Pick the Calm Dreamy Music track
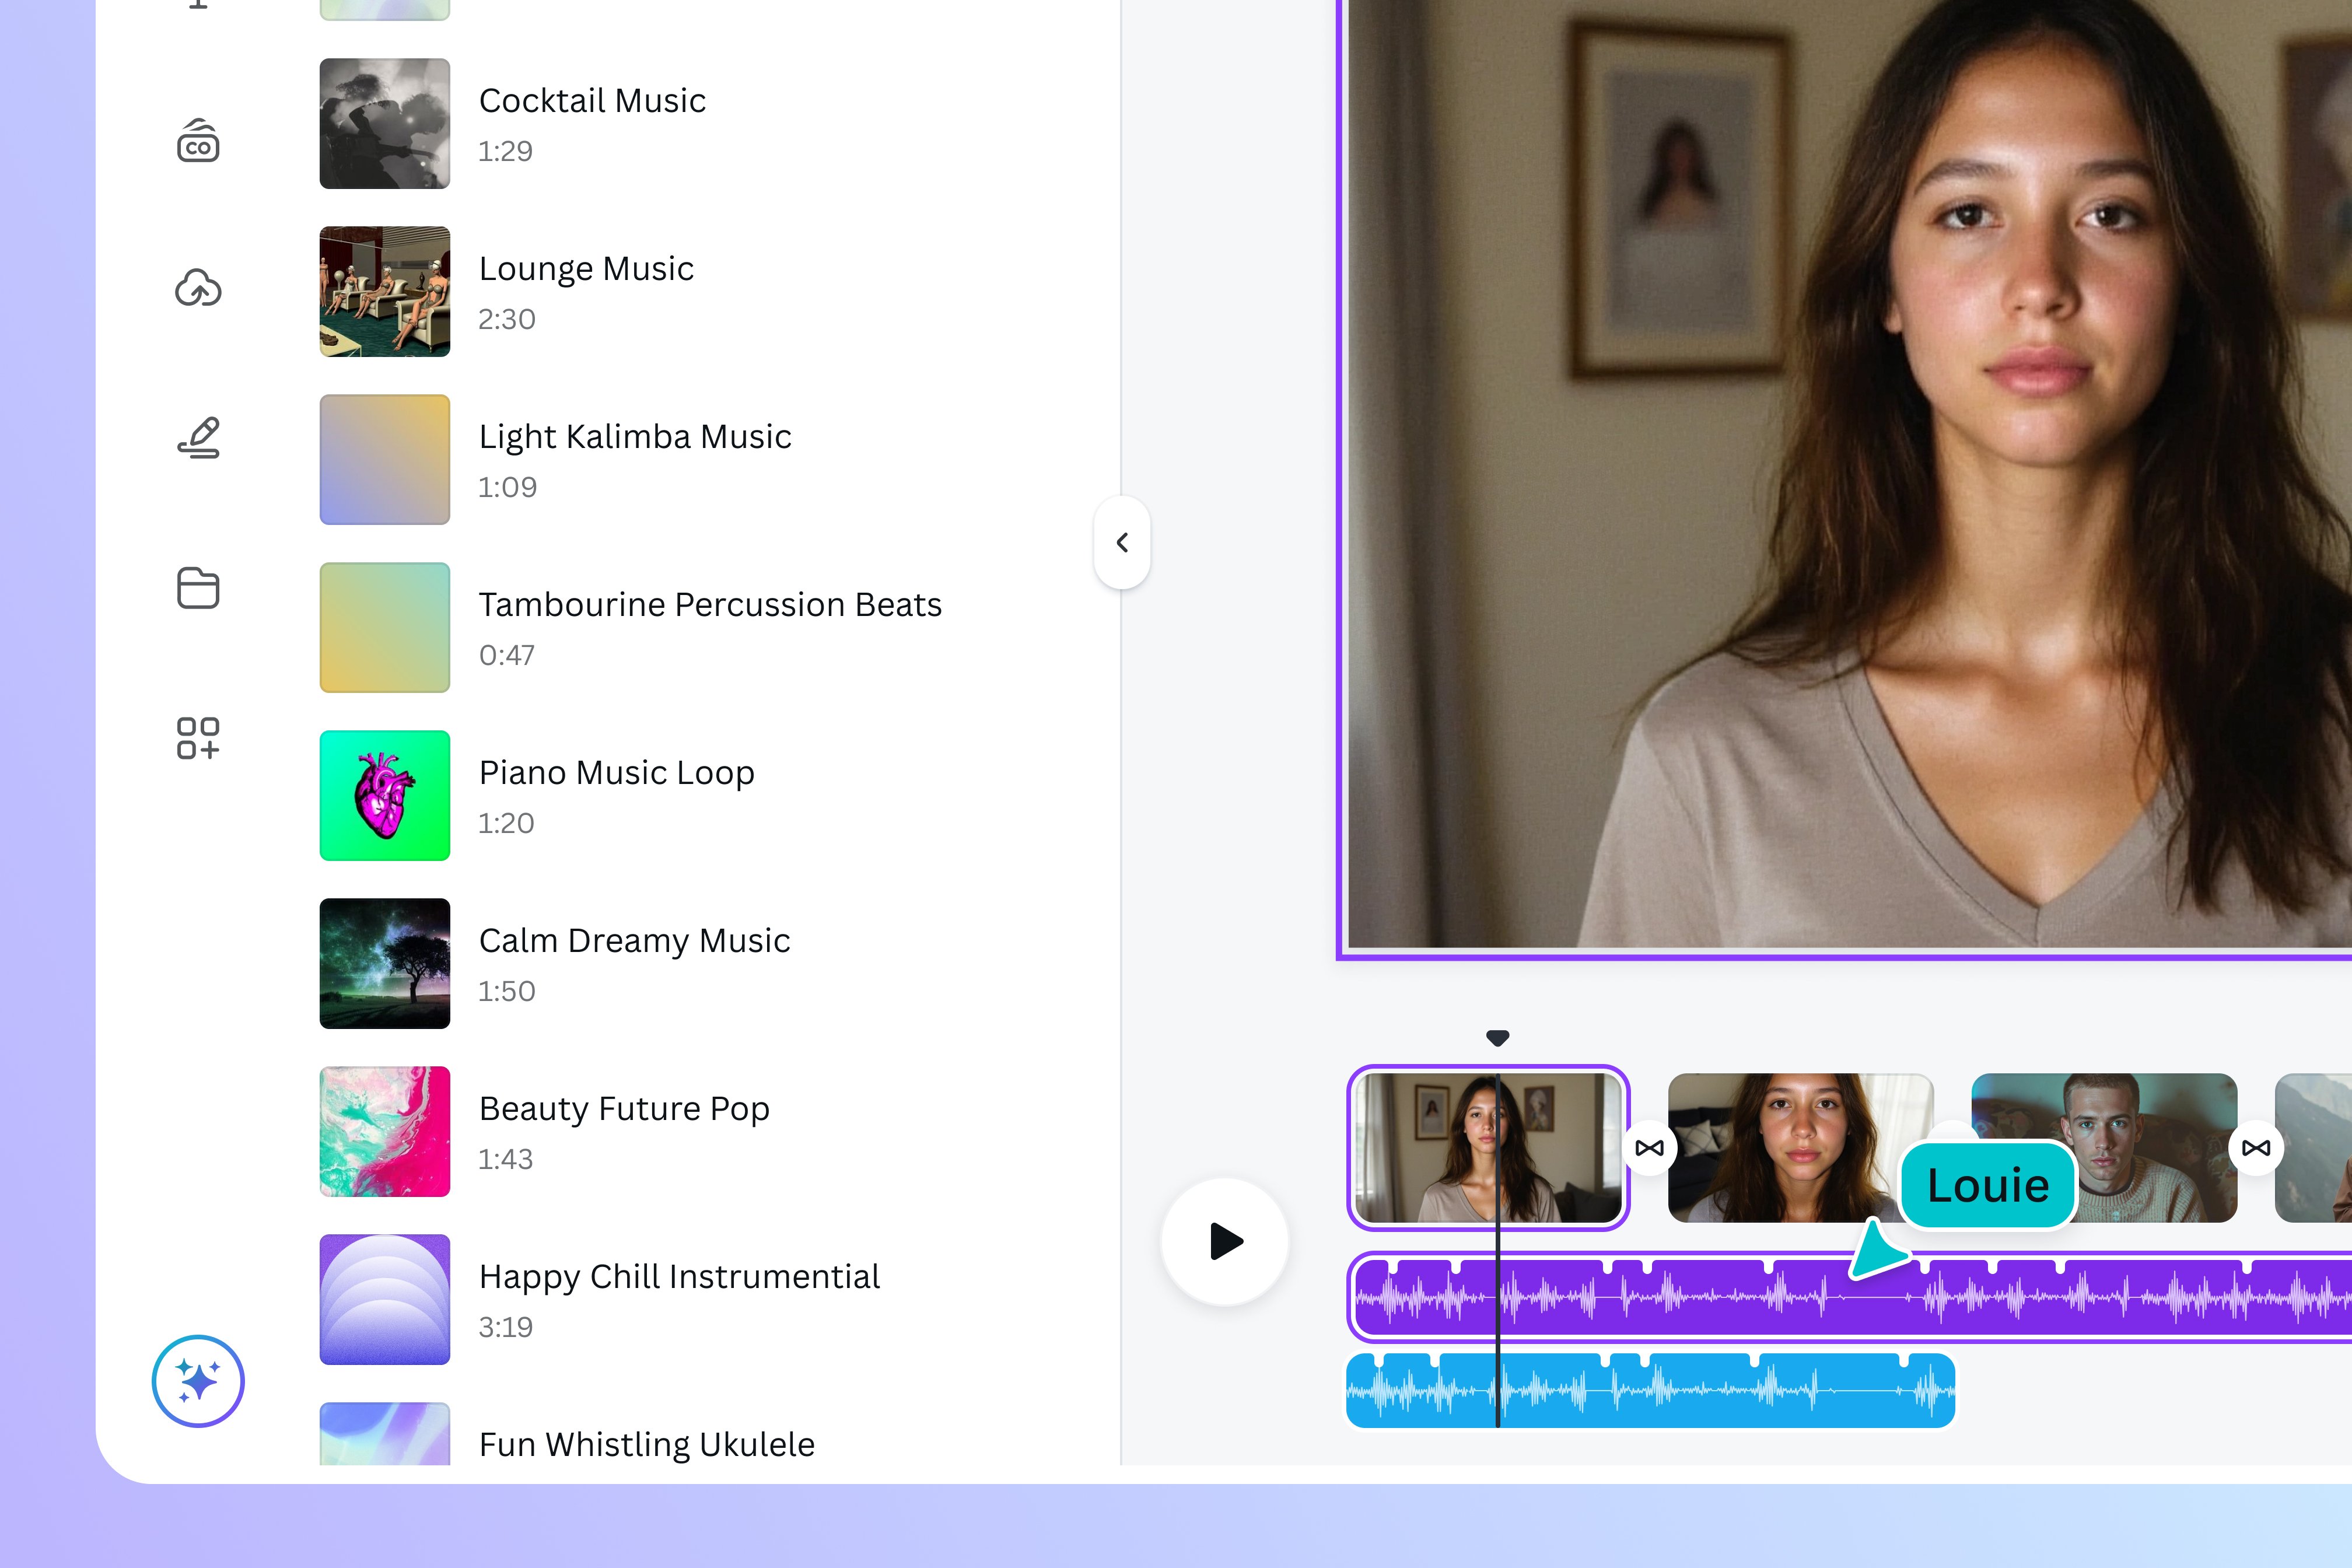 coord(634,941)
